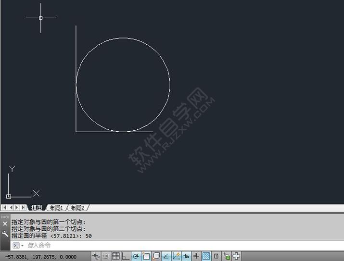
Task: Close the command line window
Action: (x=5, y=224)
